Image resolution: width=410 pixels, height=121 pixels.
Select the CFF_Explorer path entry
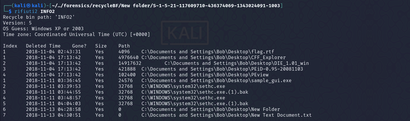tap(214, 58)
